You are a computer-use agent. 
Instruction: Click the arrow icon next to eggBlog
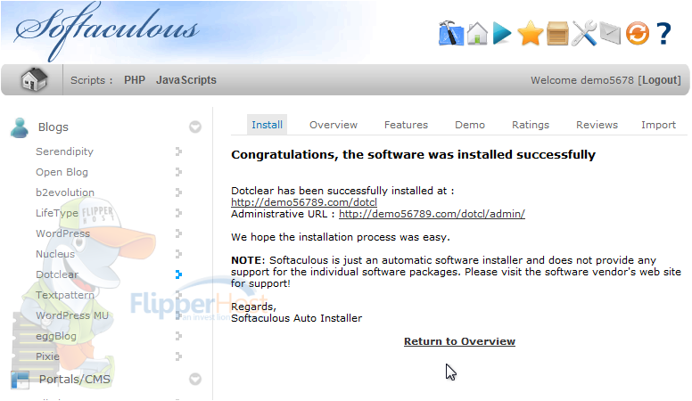178,336
